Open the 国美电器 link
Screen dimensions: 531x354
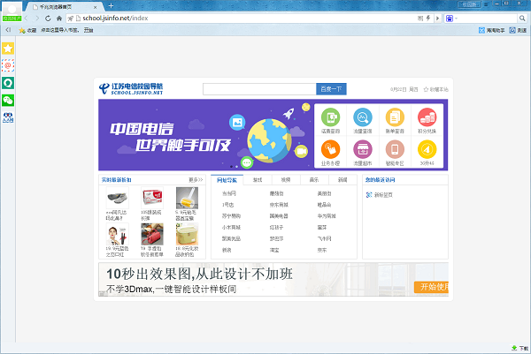pos(279,216)
